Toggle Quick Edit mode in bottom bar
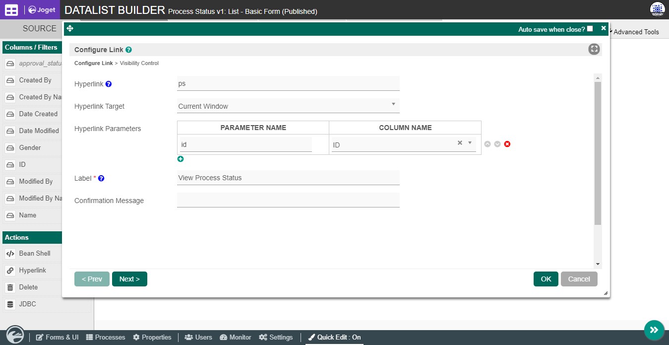This screenshot has height=345, width=669. pos(334,337)
